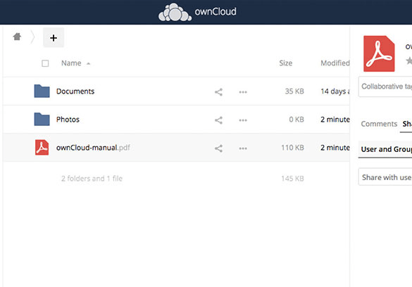Image resolution: width=412 pixels, height=287 pixels.
Task: Open the Documents folder icon
Action: 42,91
